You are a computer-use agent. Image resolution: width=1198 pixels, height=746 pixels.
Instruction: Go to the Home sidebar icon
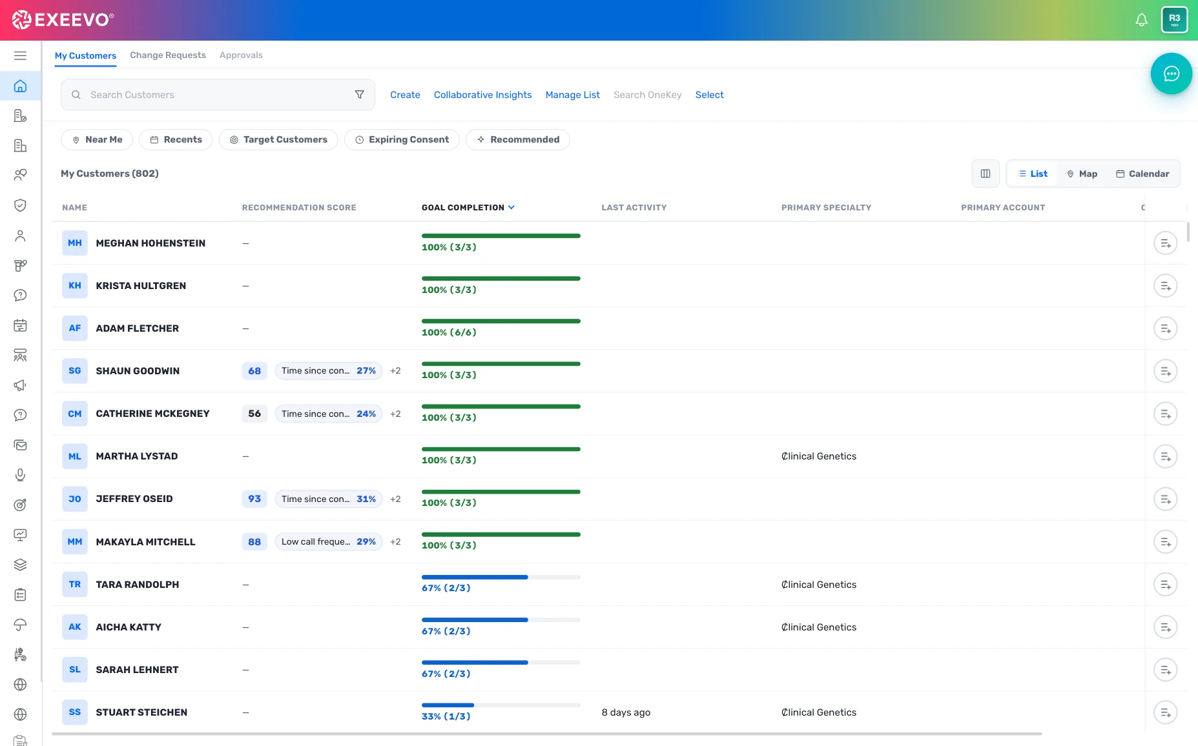[x=21, y=86]
